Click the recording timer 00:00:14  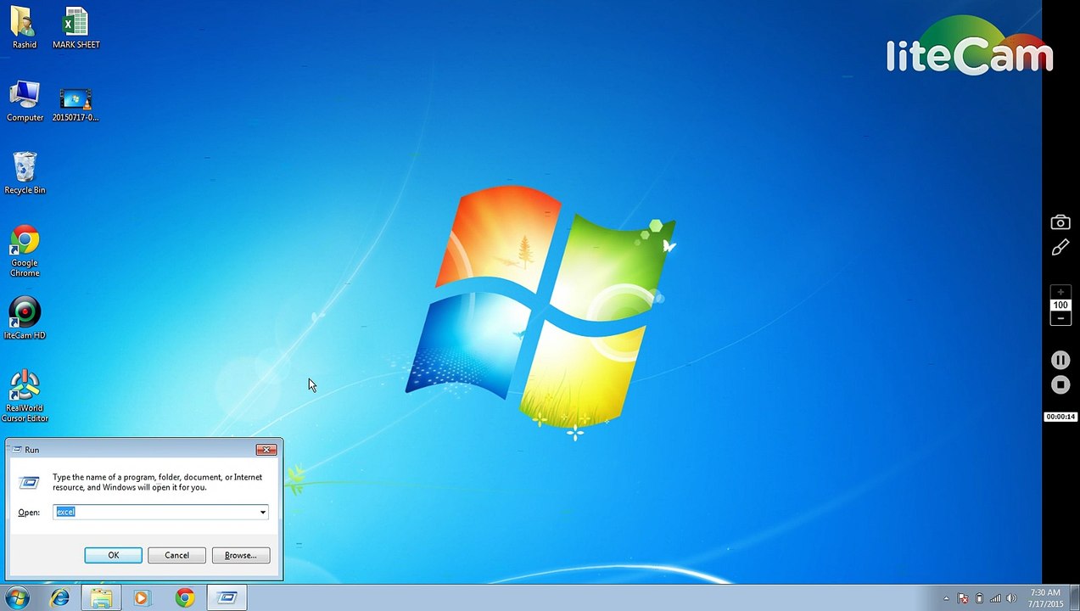tap(1060, 417)
